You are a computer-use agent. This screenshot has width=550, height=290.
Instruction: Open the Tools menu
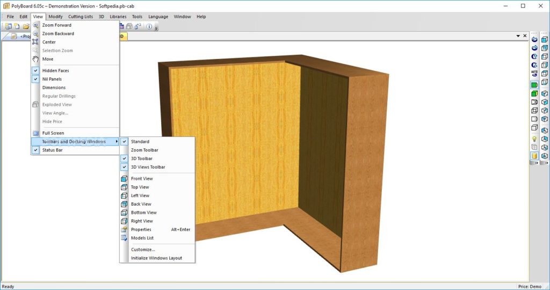pos(137,17)
